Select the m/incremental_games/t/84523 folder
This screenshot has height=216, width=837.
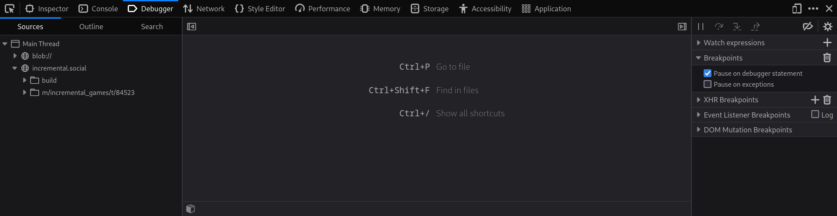coord(88,92)
